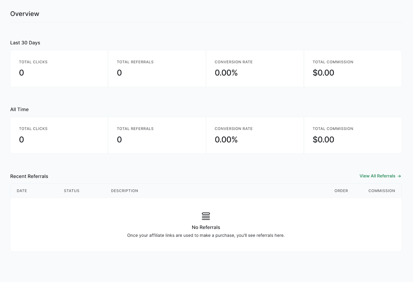This screenshot has width=413, height=282.
Task: Click the All Time Conversion Rate value 0.00%
Action: pyautogui.click(x=226, y=140)
